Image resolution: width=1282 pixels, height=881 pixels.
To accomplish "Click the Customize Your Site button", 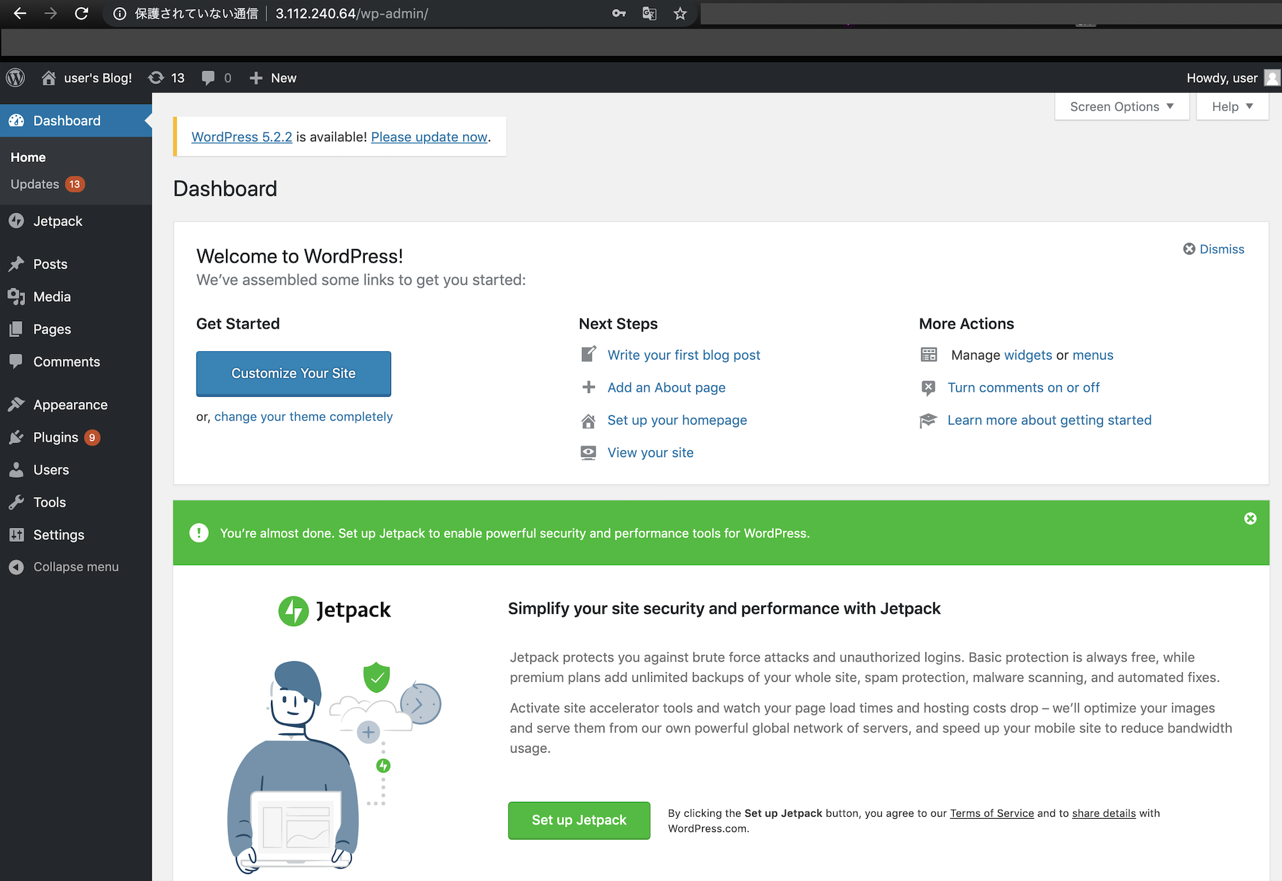I will pos(294,373).
